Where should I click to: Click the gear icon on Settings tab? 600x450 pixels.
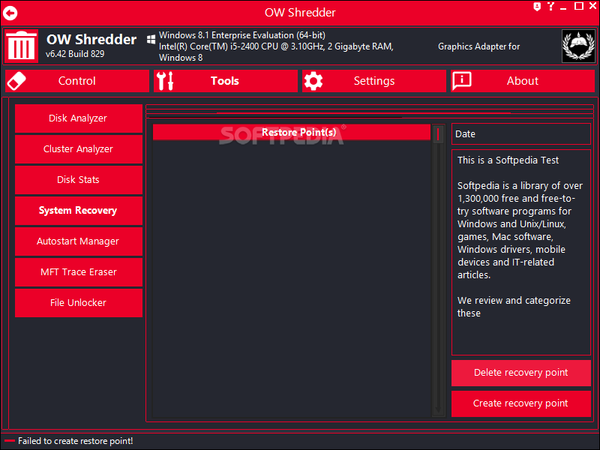(x=313, y=81)
